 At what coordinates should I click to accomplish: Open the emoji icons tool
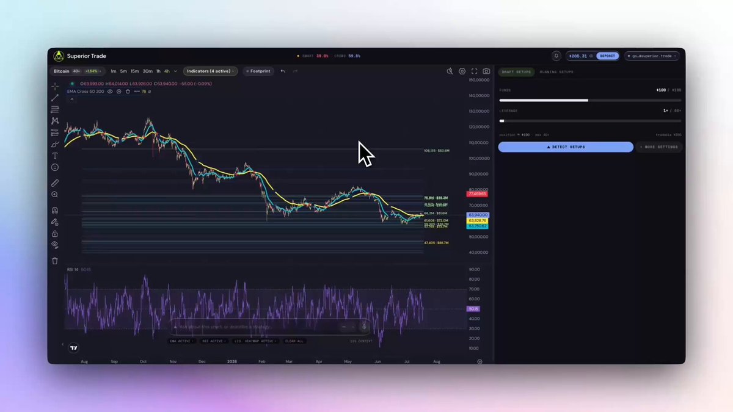pos(55,167)
